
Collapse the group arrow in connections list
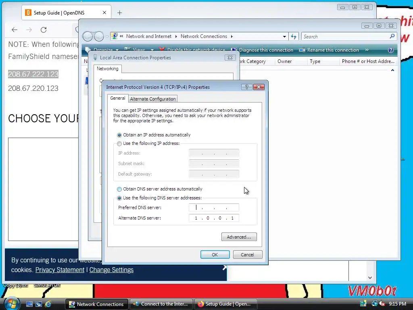pyautogui.click(x=392, y=70)
